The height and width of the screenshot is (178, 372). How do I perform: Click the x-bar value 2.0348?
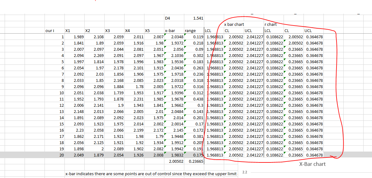click(174, 37)
